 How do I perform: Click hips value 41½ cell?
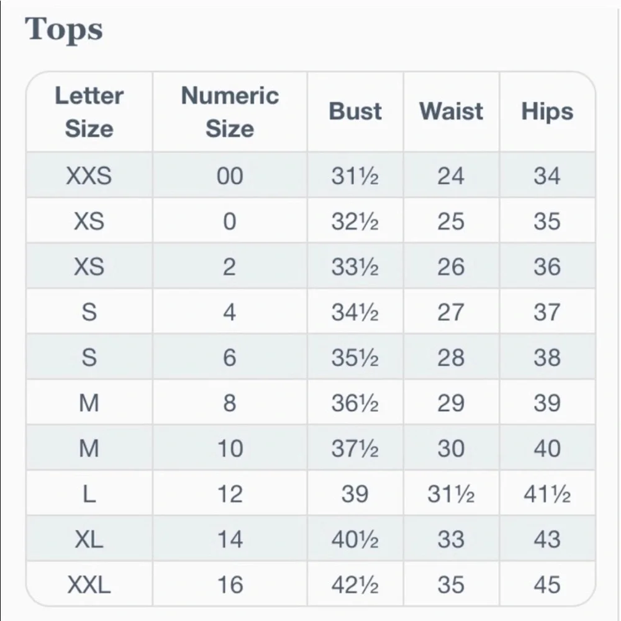pyautogui.click(x=547, y=494)
